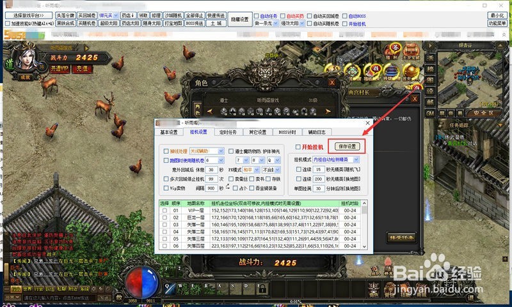Open the 签 sign-in event icon

pos(393,51)
